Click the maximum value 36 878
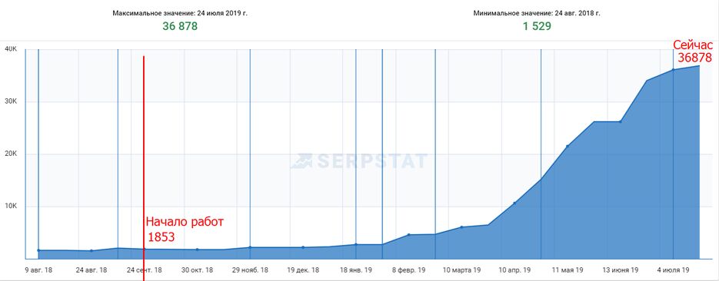The height and width of the screenshot is (281, 719). (180, 27)
